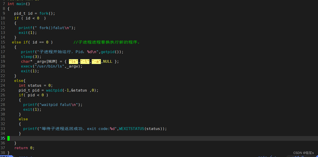318x157 pixels.
Task: Click the 'else{' on line 23
Action: (x=20, y=81)
